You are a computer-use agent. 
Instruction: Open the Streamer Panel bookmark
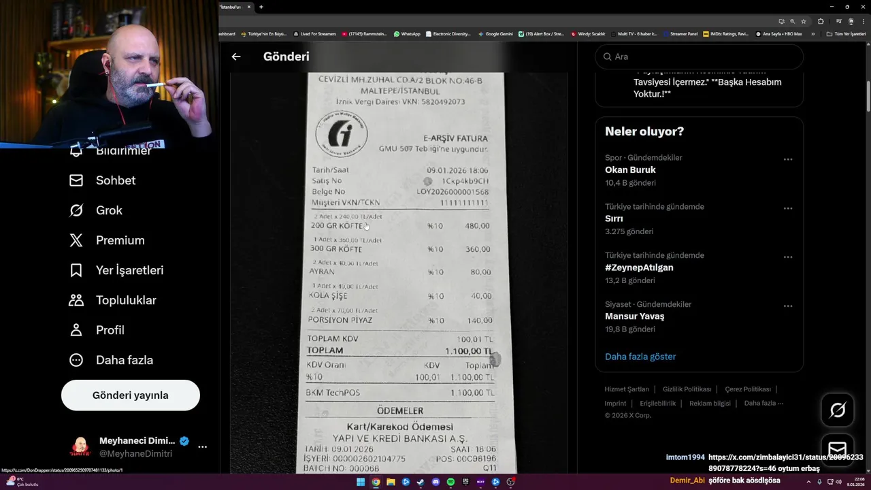[x=680, y=33]
